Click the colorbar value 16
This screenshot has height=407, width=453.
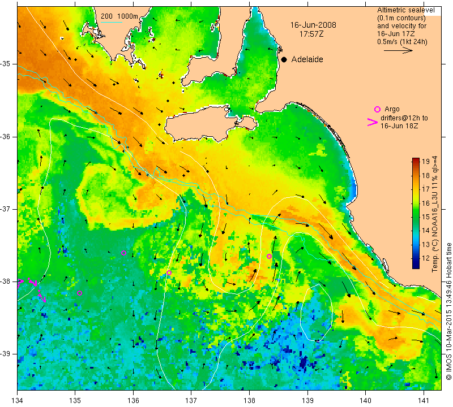426,203
